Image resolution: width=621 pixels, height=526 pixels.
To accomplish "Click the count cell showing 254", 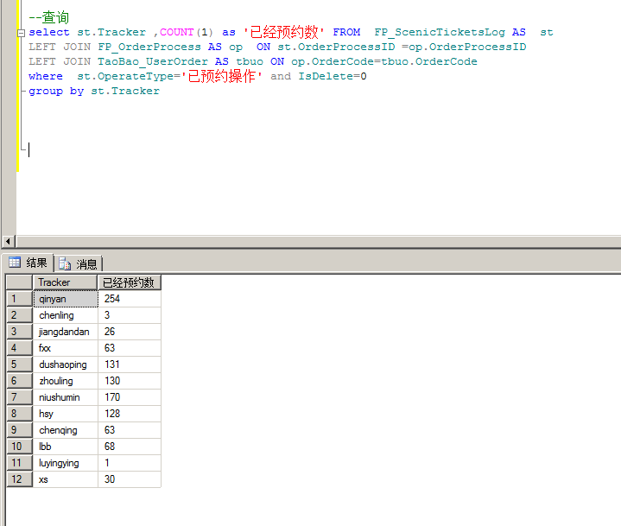I will pos(130,299).
